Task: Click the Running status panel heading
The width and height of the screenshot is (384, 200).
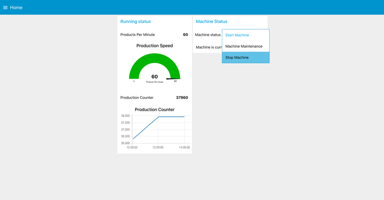Action: click(135, 22)
